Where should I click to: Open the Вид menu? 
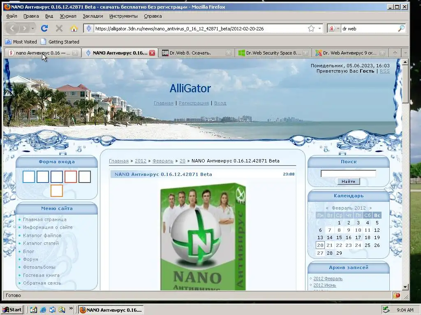pyautogui.click(x=49, y=16)
